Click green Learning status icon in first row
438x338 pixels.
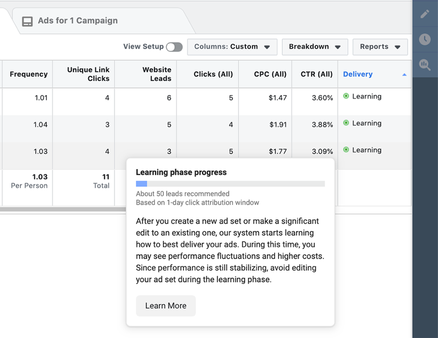(x=346, y=96)
